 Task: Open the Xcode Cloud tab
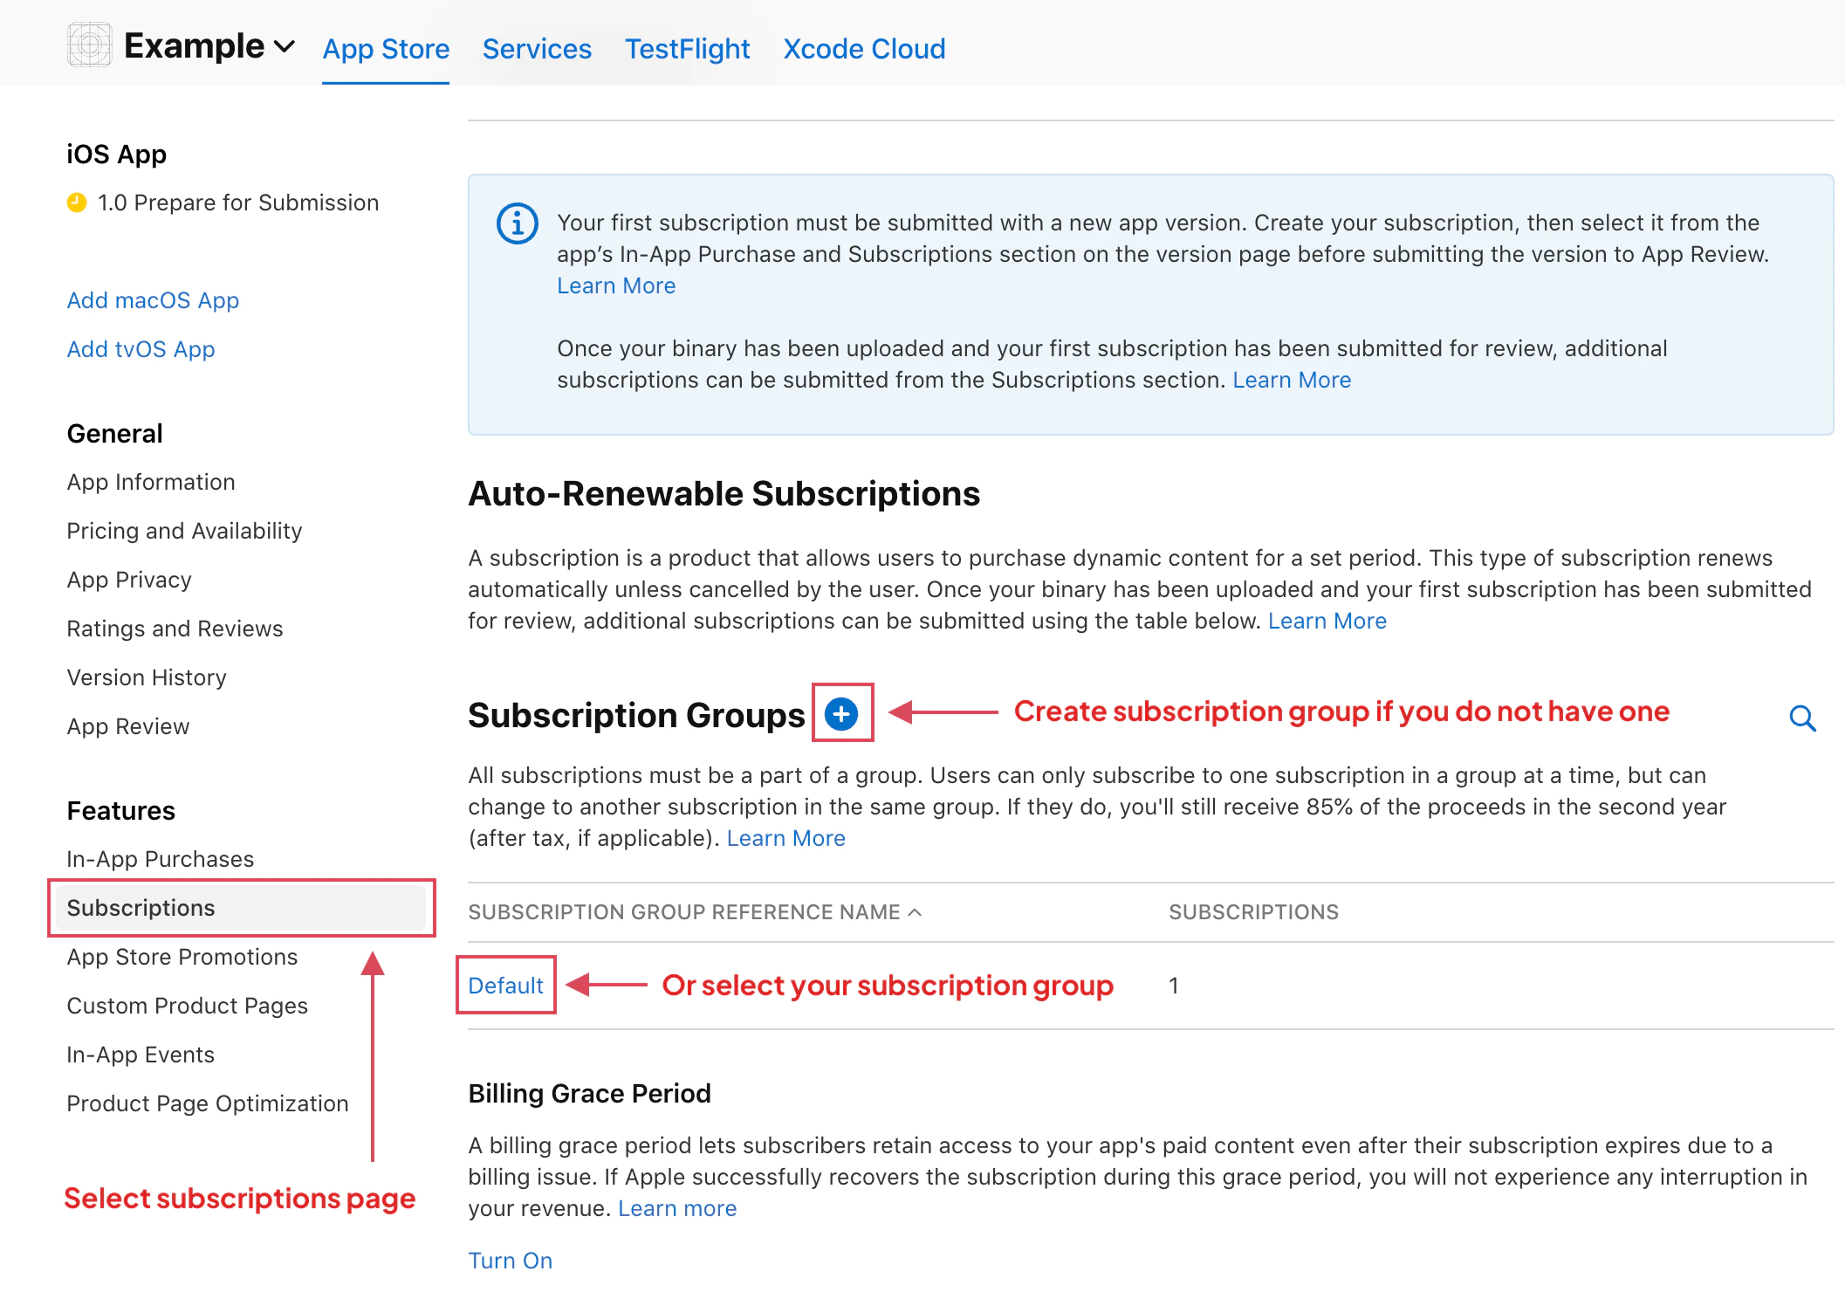863,49
